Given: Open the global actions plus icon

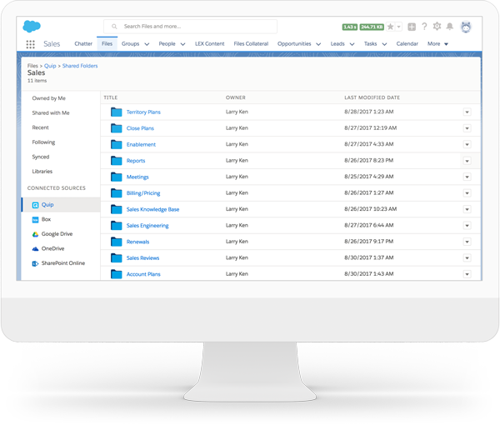Looking at the screenshot, I should pos(412,27).
